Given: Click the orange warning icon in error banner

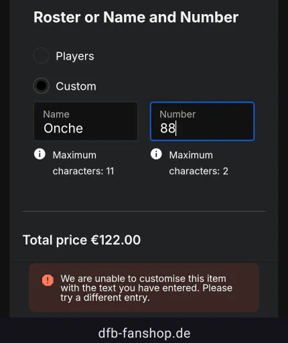Looking at the screenshot, I should tap(48, 280).
